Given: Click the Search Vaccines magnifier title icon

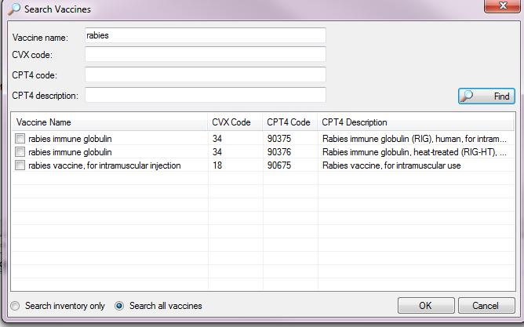Looking at the screenshot, I should coord(14,9).
